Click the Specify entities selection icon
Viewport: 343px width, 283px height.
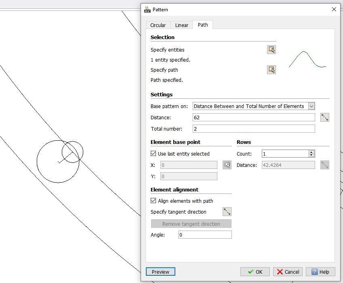271,50
